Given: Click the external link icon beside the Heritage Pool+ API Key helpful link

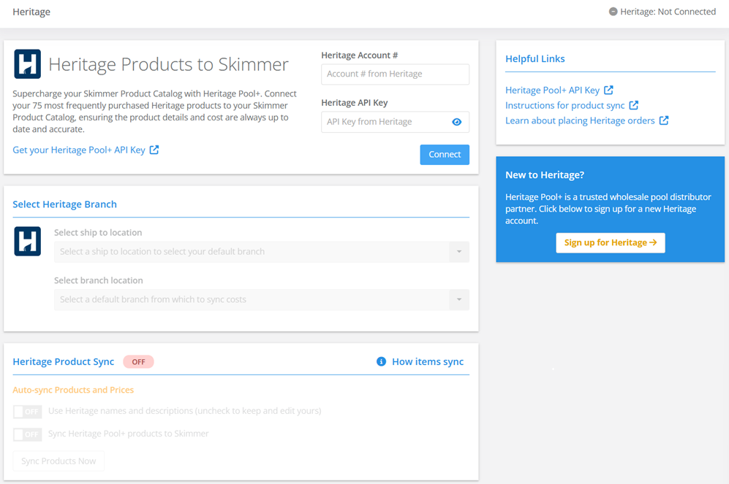Looking at the screenshot, I should (x=608, y=90).
